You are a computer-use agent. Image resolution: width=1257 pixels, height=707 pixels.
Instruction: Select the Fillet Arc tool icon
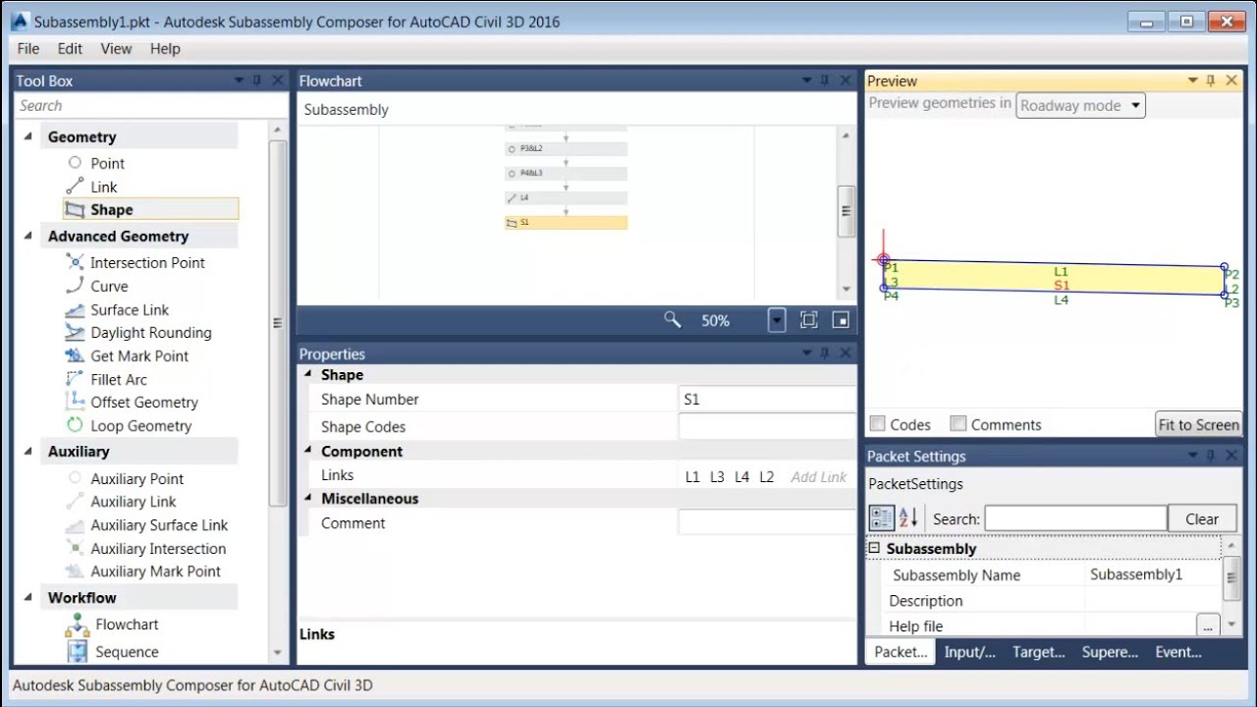75,379
